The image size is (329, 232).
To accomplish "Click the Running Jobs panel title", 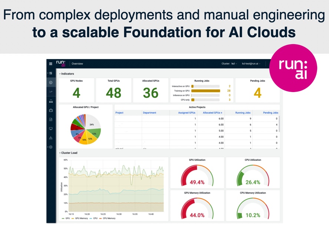I will (202, 81).
